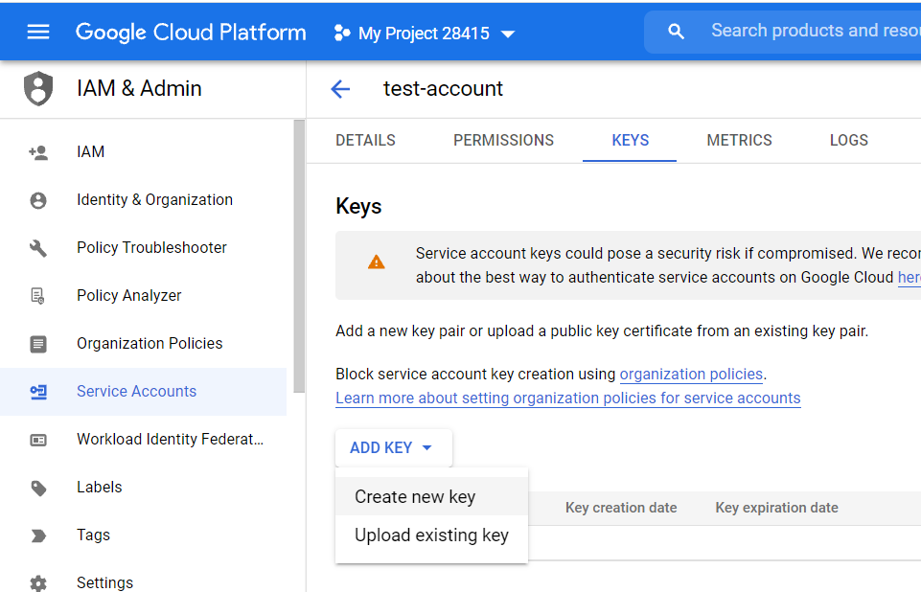This screenshot has height=592, width=921.
Task: Click the search magnifier icon
Action: [x=676, y=32]
